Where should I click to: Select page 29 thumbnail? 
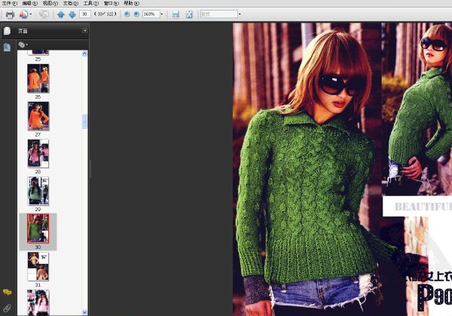[38, 191]
